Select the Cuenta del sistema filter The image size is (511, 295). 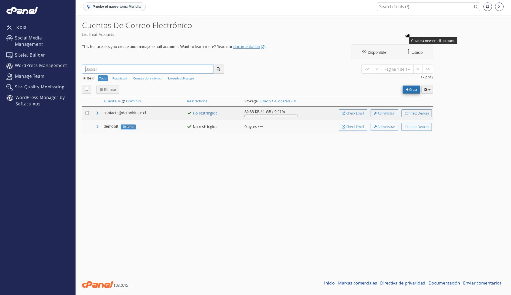point(147,79)
